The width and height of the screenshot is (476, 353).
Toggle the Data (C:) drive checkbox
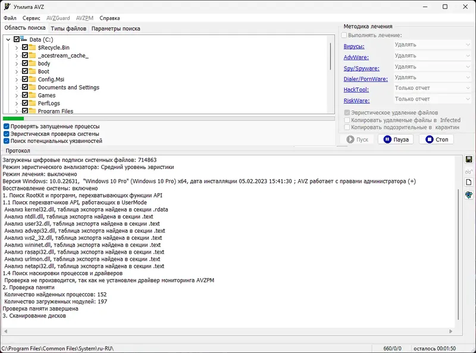(x=17, y=39)
